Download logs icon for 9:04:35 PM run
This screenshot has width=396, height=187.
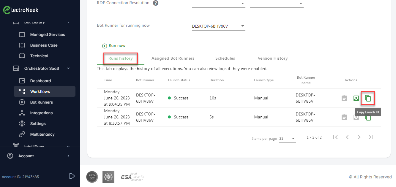(x=356, y=98)
